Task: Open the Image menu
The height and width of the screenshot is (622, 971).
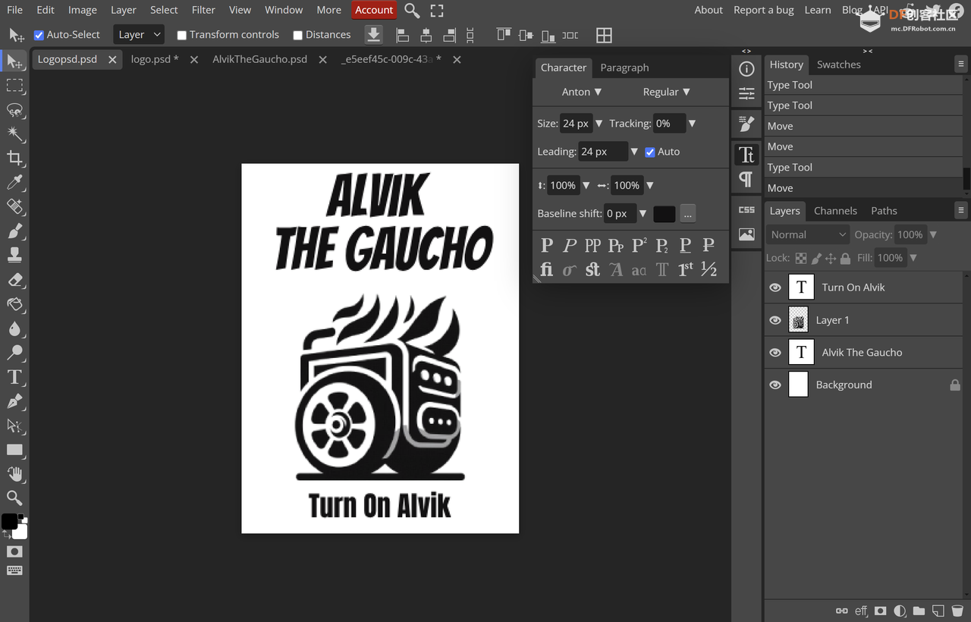Action: 82,10
